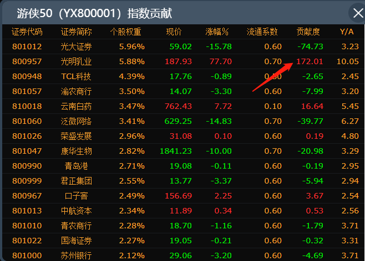Select stock code 801022
365x261 pixels.
tap(27, 241)
